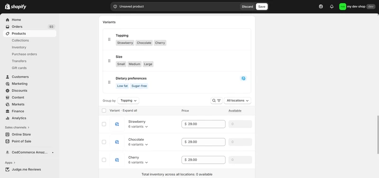Discard the unsaved product changes
The width and height of the screenshot is (379, 178).
(247, 7)
